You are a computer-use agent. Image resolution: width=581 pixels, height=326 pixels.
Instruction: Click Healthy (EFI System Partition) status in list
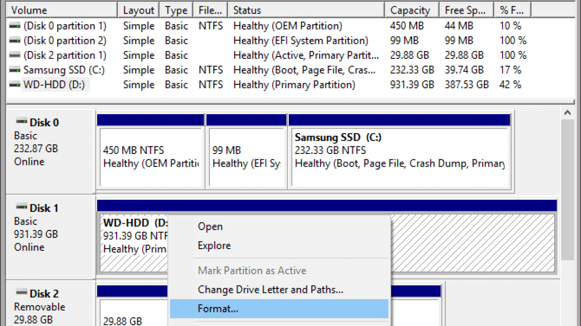coord(300,41)
